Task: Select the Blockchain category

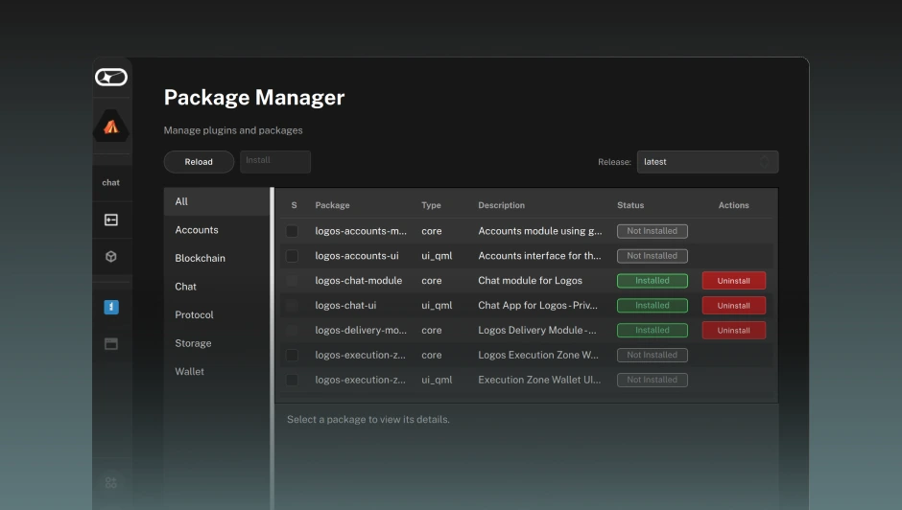Action: (217, 258)
